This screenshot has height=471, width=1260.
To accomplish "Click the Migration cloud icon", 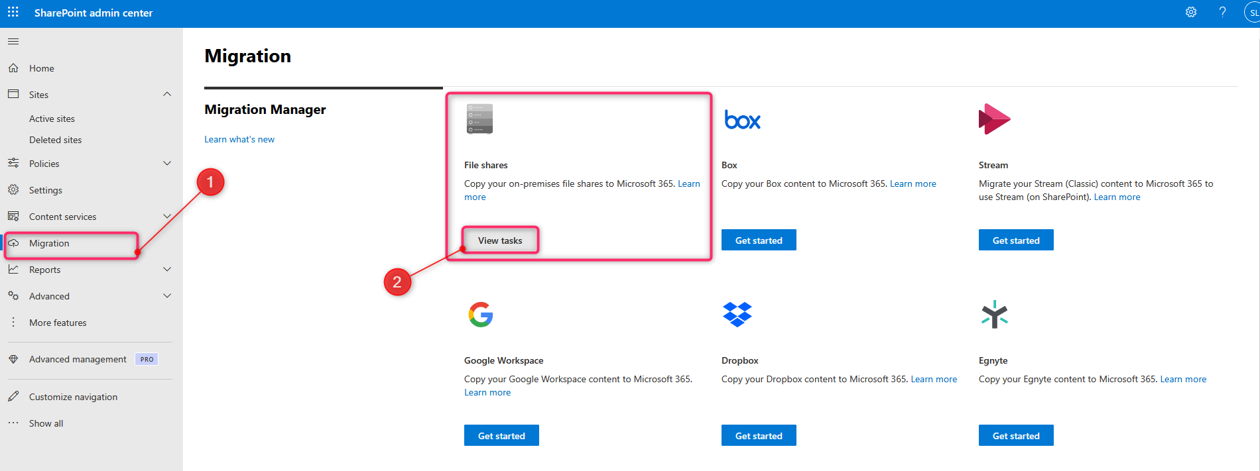I will [13, 243].
